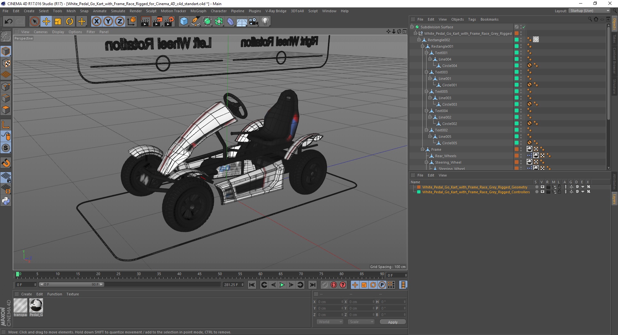618x335 pixels.
Task: Add a Camera object
Action: [x=254, y=22]
